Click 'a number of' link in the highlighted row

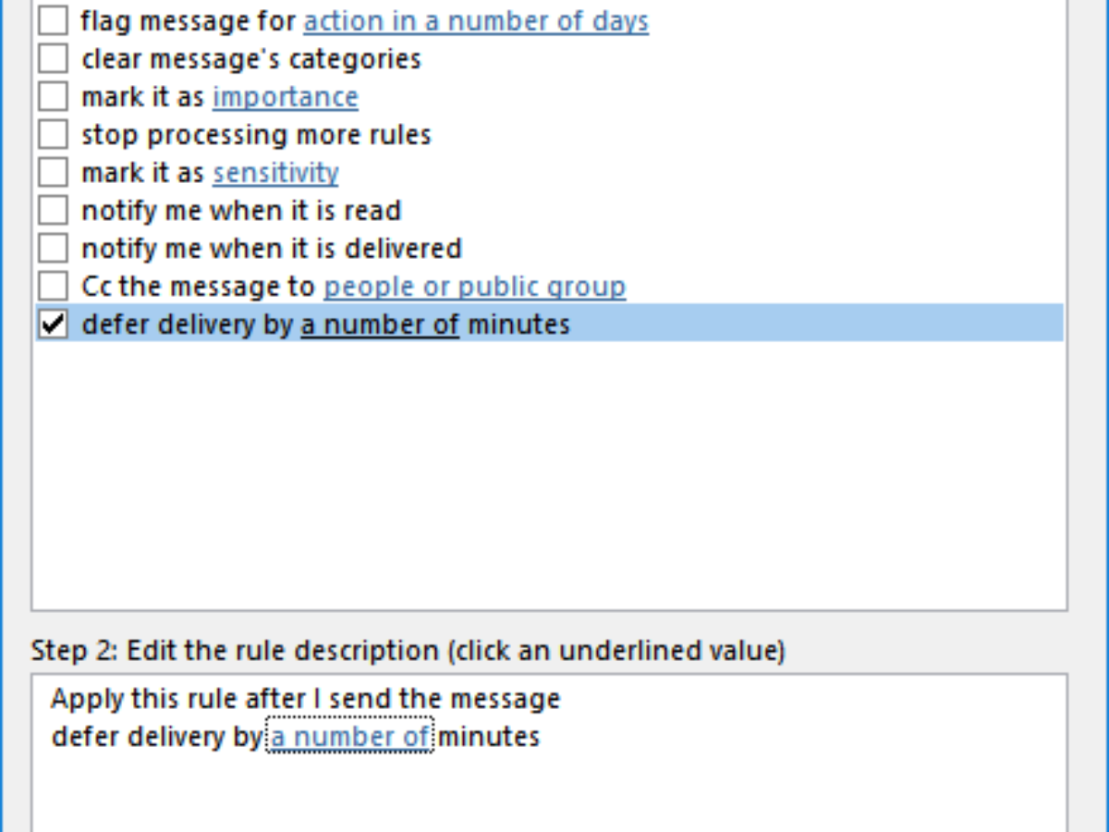point(380,324)
